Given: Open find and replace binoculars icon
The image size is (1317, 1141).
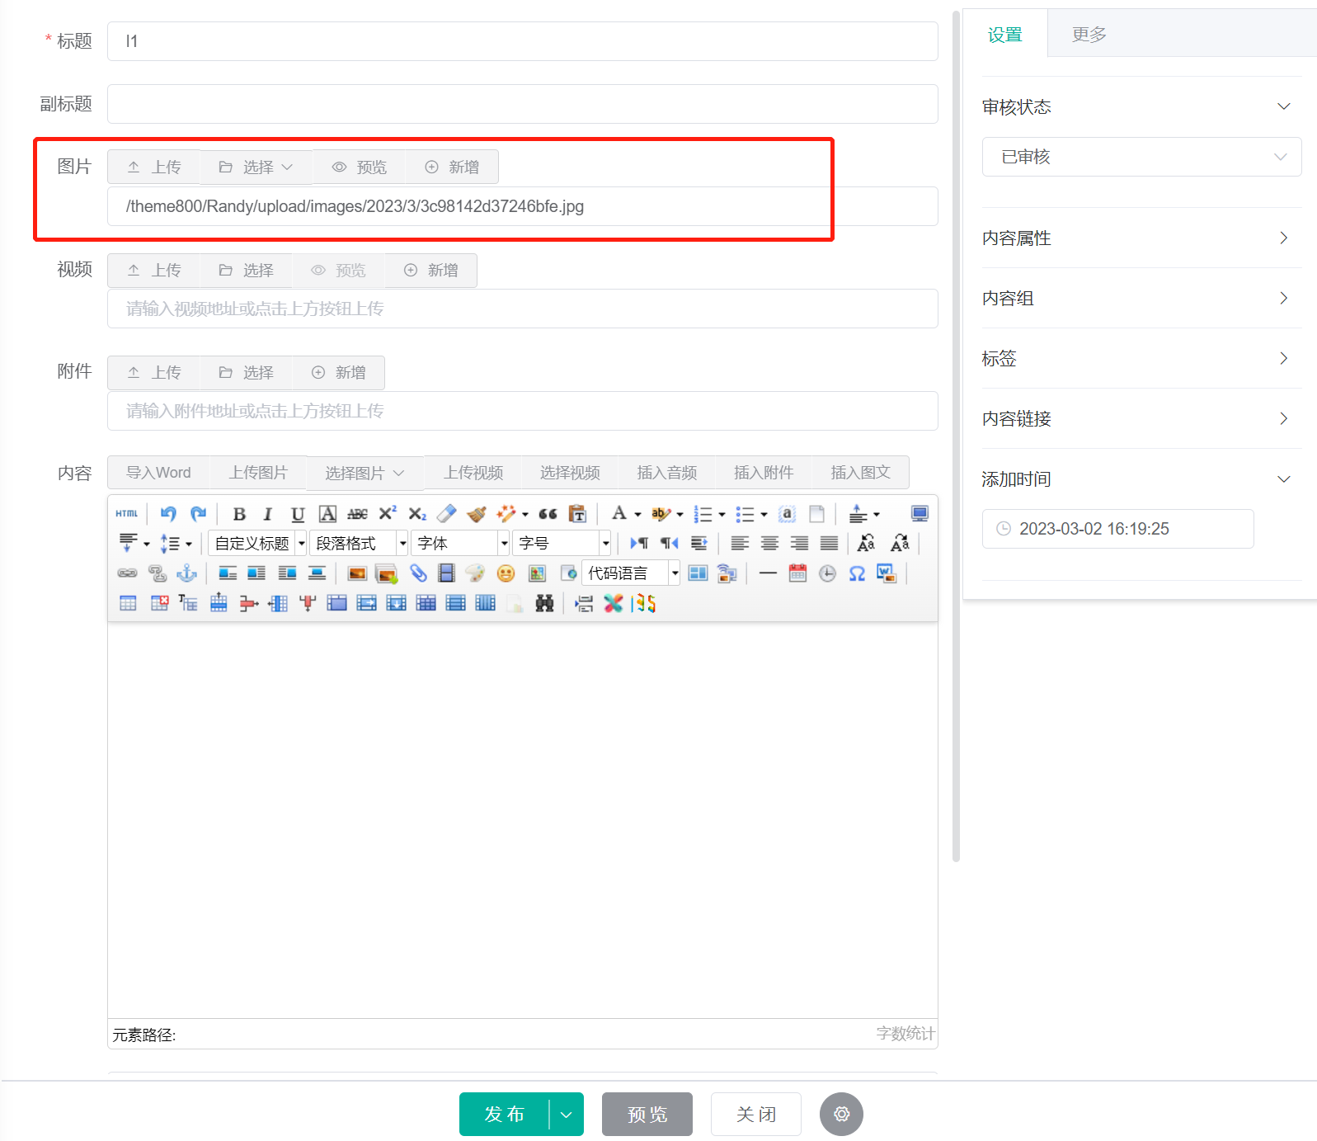Looking at the screenshot, I should coord(544,604).
